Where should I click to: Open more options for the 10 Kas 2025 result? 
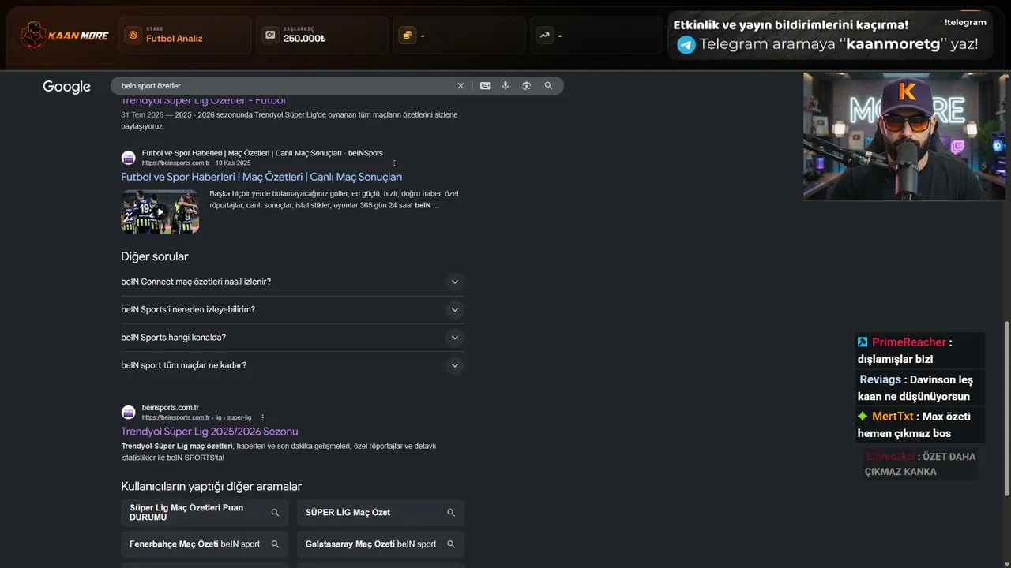click(394, 163)
